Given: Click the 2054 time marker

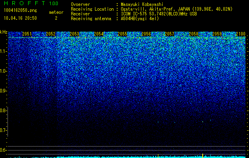Looking at the screenshot, I should pos(99,34).
